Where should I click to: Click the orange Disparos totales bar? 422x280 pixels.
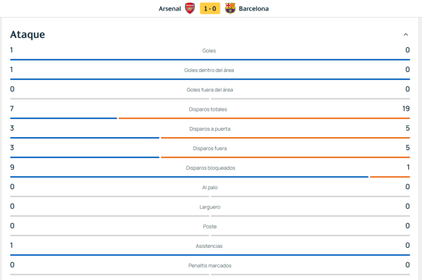[x=264, y=118]
